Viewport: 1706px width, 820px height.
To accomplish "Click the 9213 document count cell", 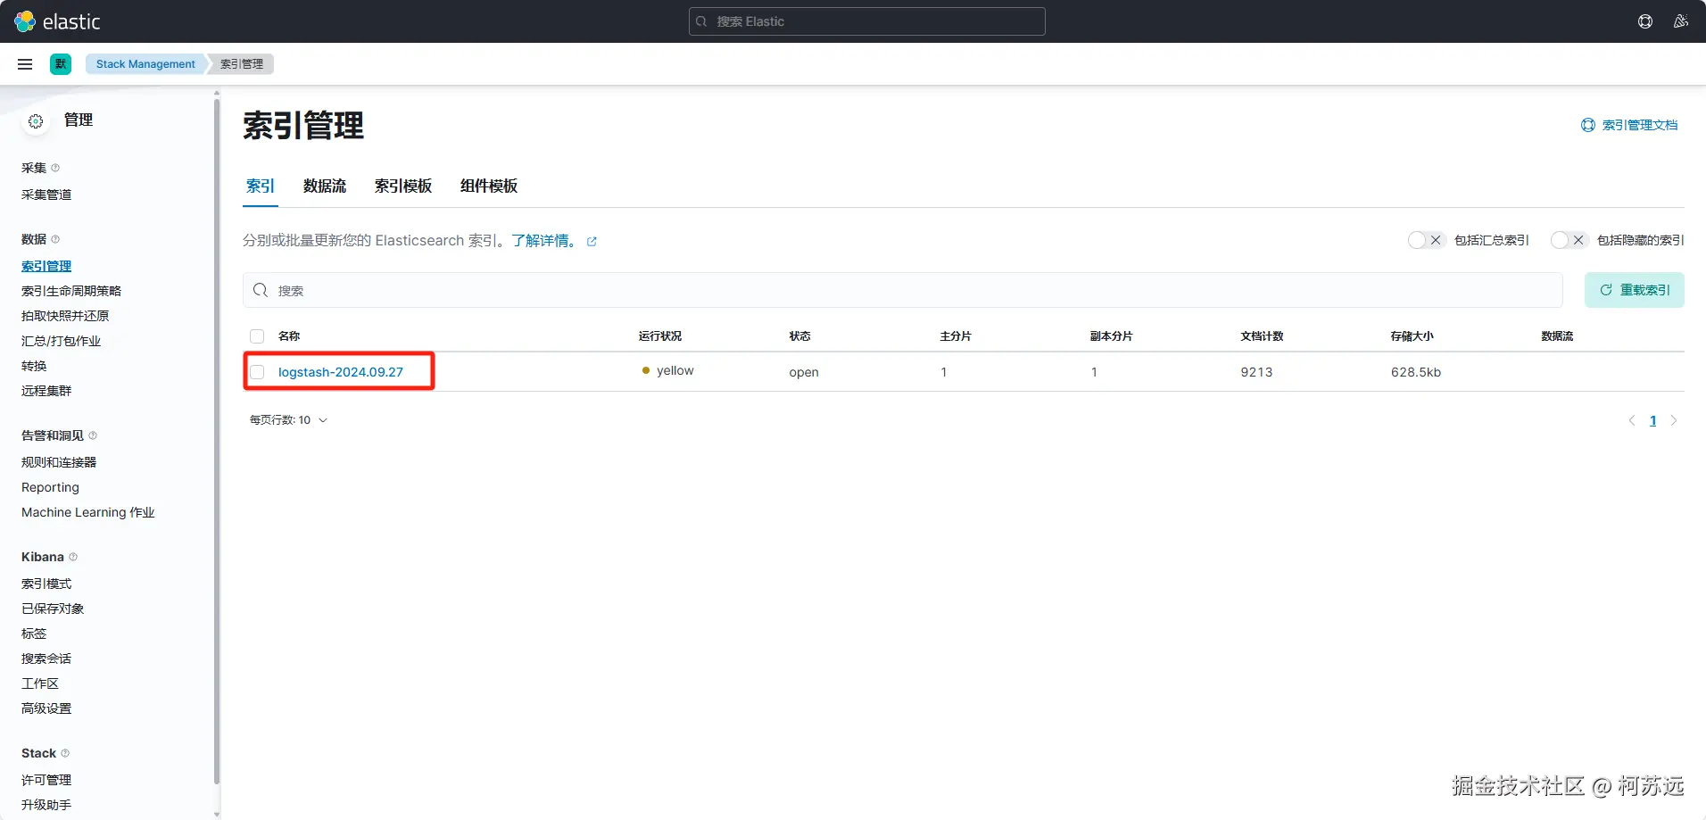I will tap(1256, 372).
